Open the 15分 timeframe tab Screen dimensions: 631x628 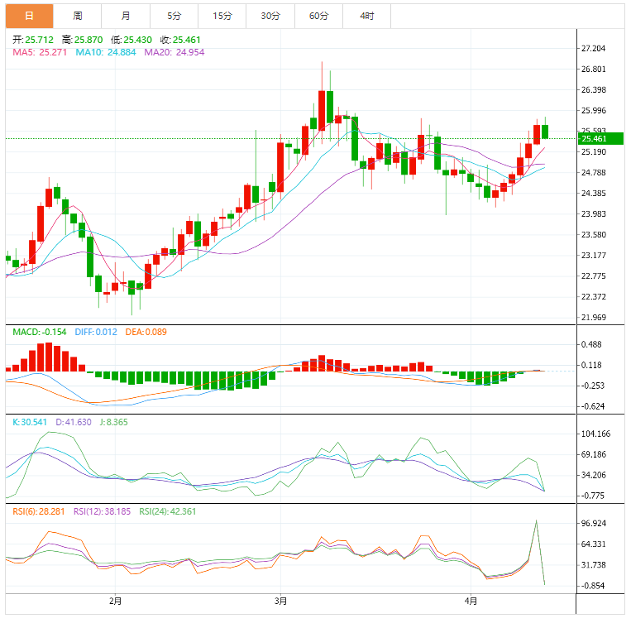click(x=222, y=16)
